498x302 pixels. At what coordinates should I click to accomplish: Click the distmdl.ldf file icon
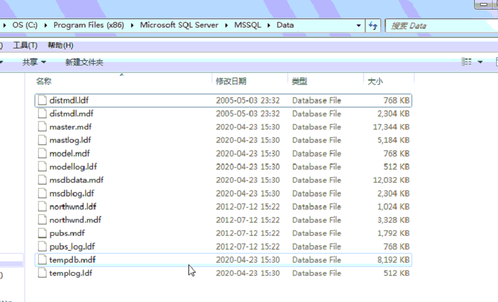(42, 100)
